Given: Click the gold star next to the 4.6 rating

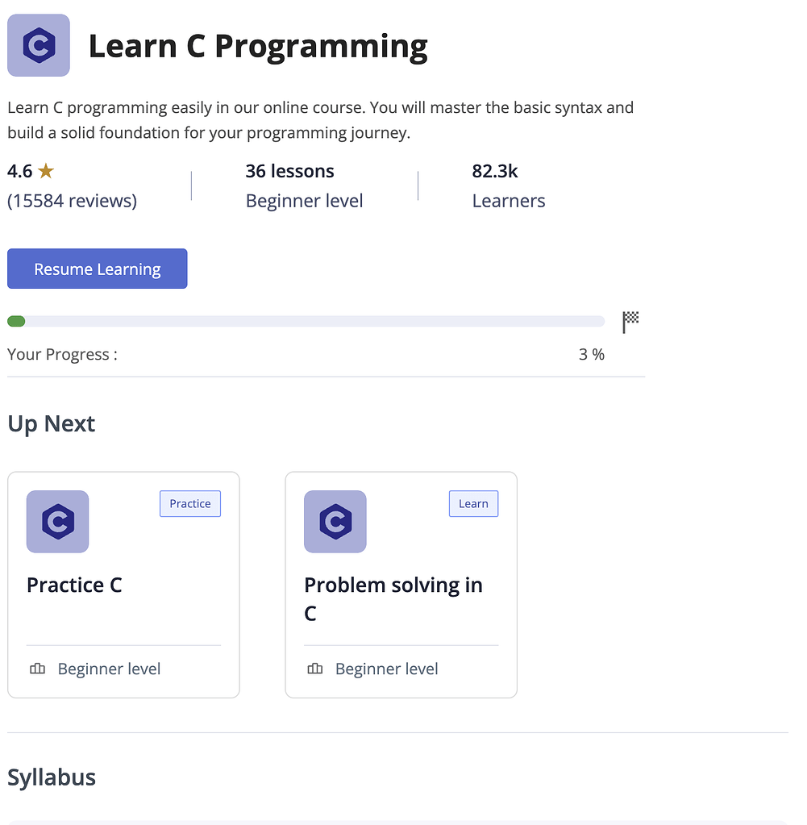Looking at the screenshot, I should [x=44, y=170].
